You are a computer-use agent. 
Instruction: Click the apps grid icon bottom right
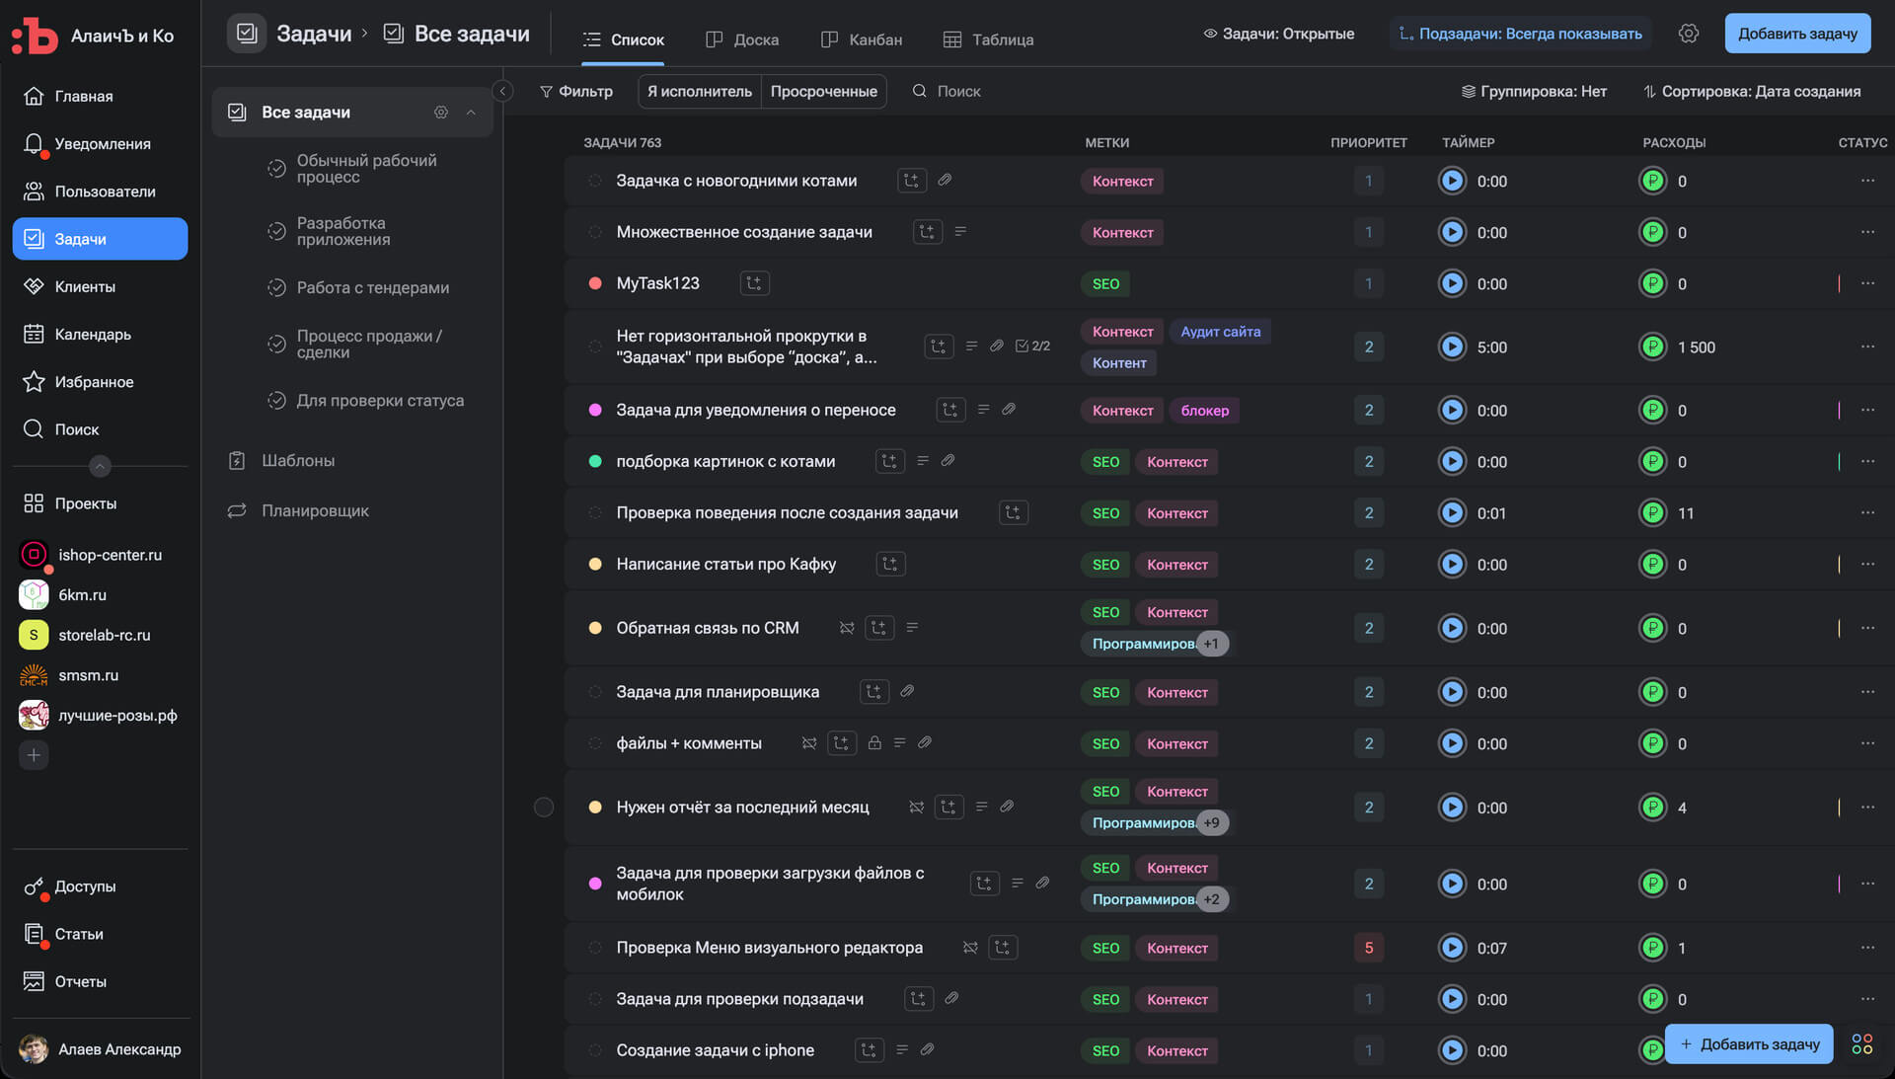pyautogui.click(x=1861, y=1044)
